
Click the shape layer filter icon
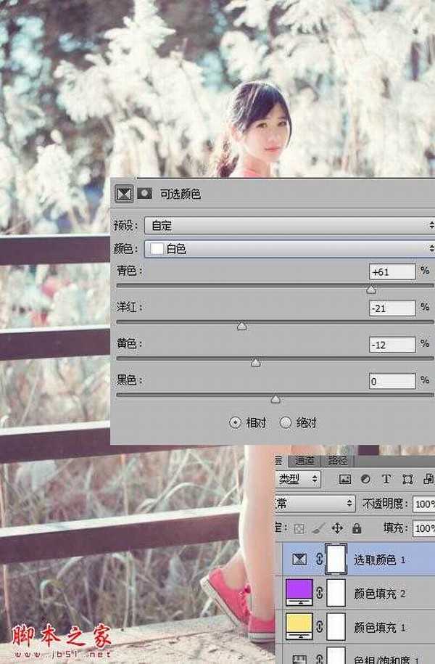point(407,479)
